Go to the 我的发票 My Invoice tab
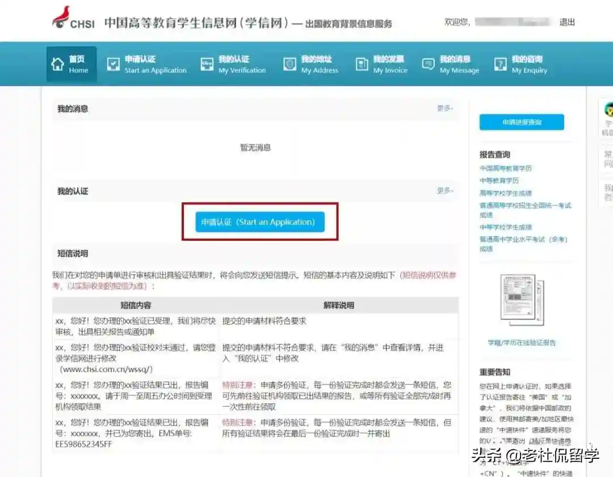The image size is (613, 477). (x=390, y=64)
